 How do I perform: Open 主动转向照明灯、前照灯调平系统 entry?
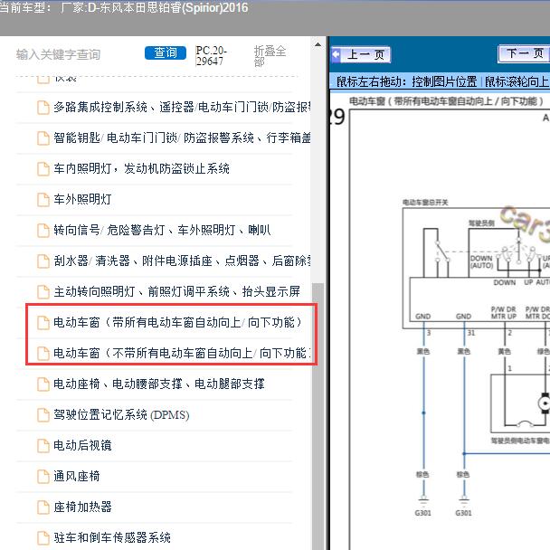(176, 291)
